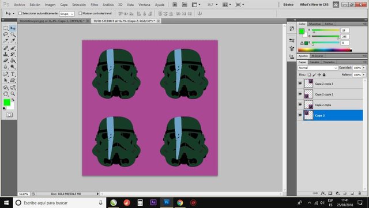Switch to the Trazados tab

pos(329,62)
